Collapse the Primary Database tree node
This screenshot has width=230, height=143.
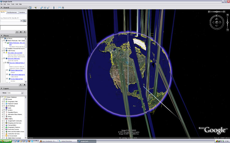tap(1, 97)
